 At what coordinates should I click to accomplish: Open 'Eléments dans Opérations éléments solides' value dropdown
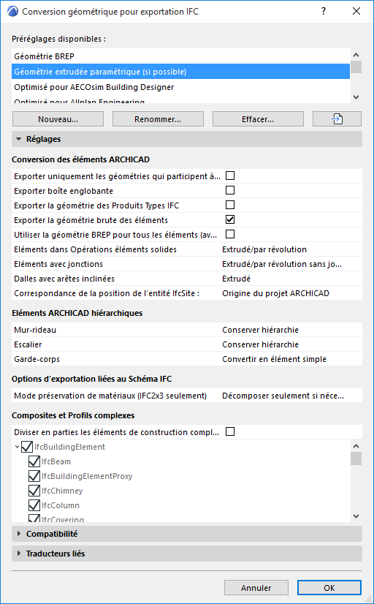coord(264,249)
